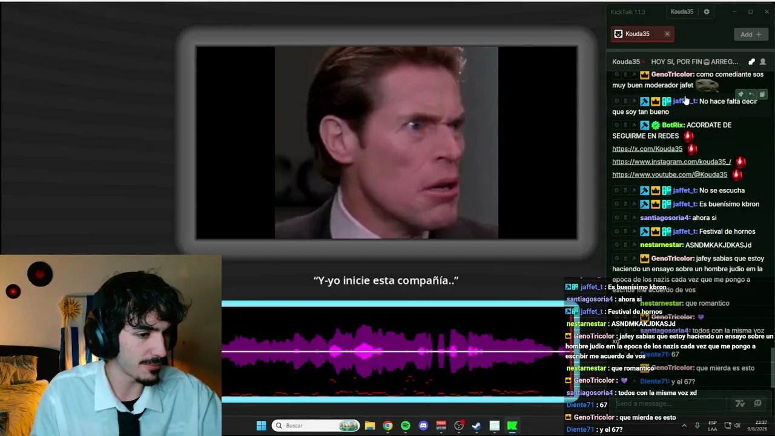
Task: Click the Add chatroom button
Action: pos(751,35)
